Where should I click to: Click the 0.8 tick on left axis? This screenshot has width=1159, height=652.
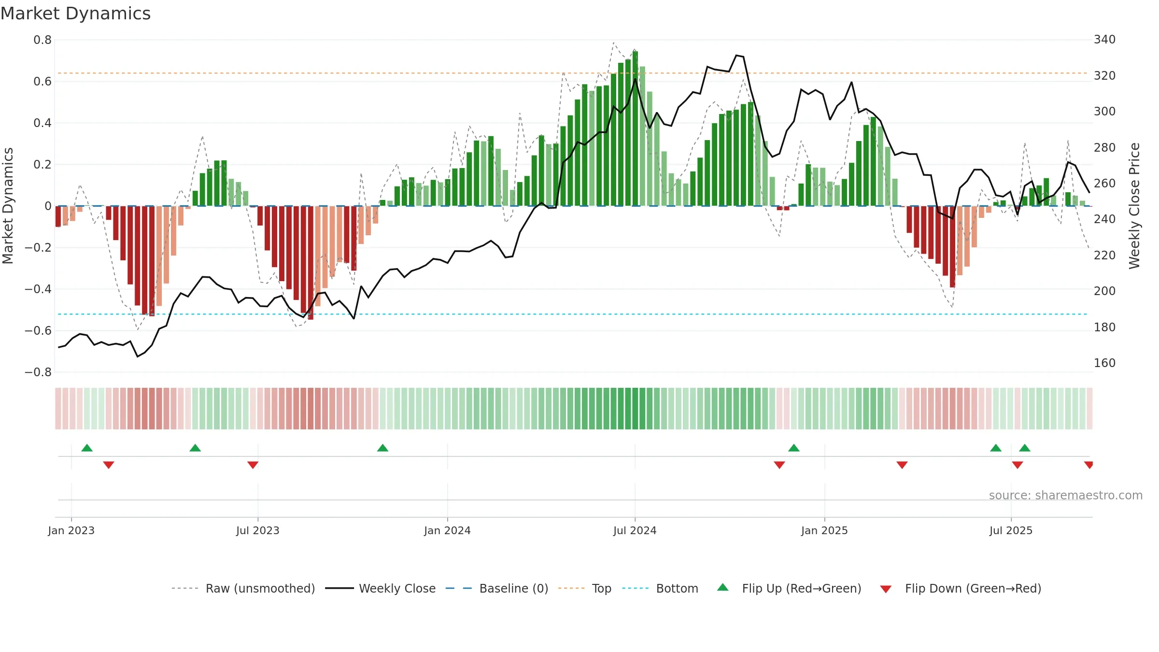42,40
